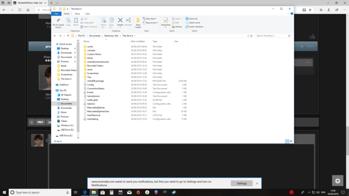Select the clientDB.package file
349x196 pixels.
coord(95,81)
